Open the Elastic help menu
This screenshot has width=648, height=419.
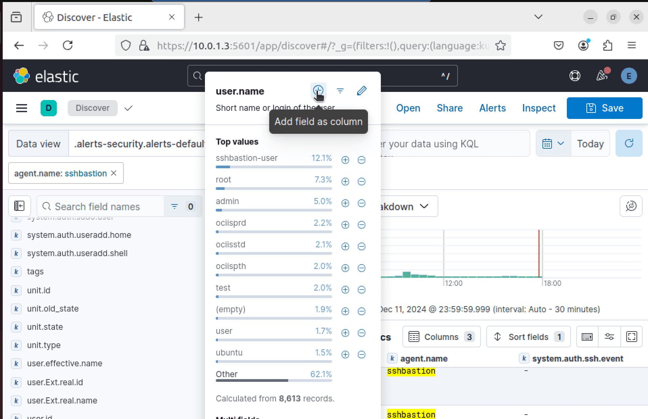coord(575,76)
